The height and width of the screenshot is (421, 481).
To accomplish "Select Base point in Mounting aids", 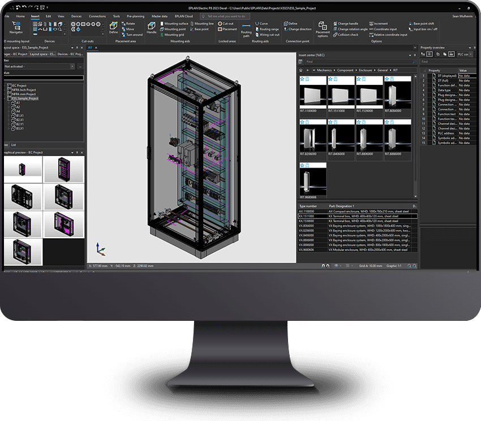I will (x=199, y=29).
